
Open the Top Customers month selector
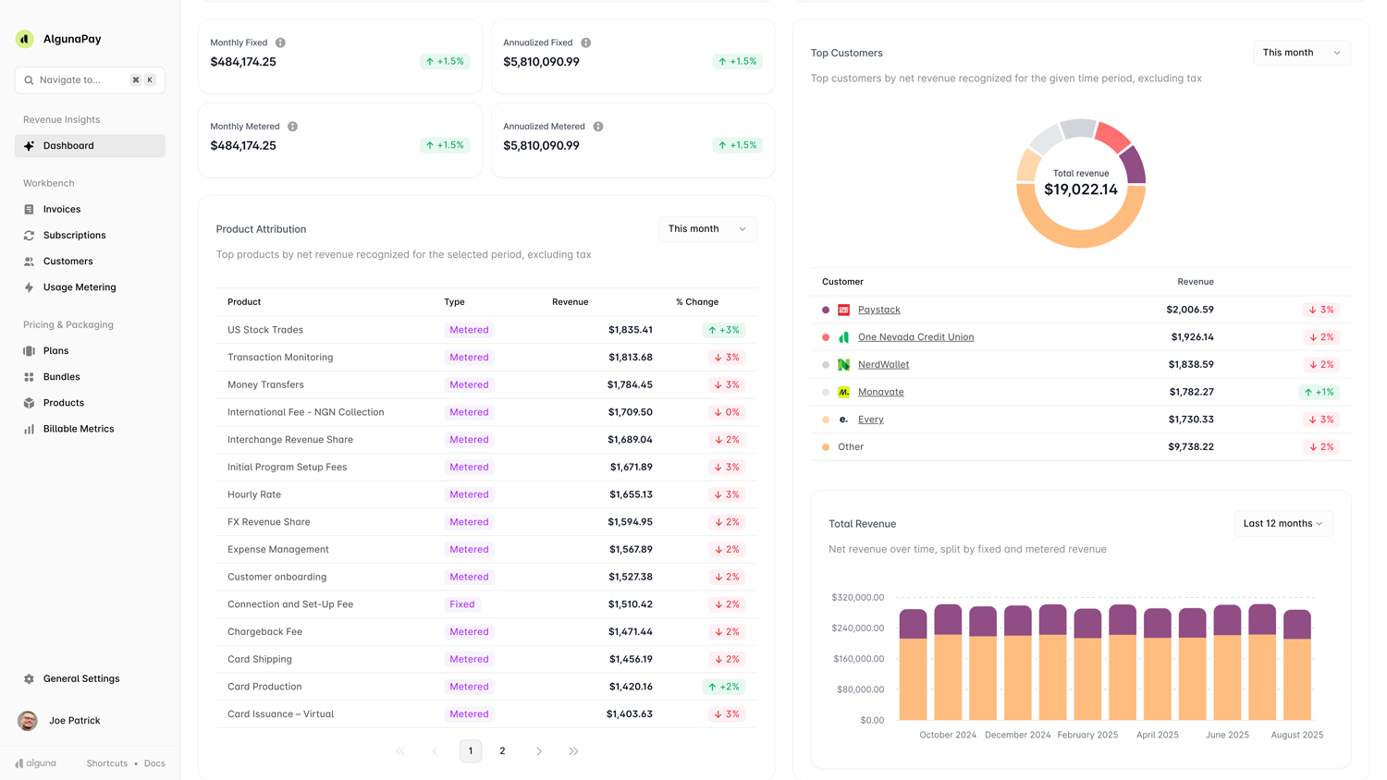[x=1301, y=53]
